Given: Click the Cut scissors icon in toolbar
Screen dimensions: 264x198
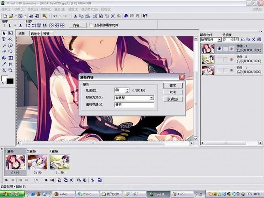Looking at the screenshot, I should point(75,16).
